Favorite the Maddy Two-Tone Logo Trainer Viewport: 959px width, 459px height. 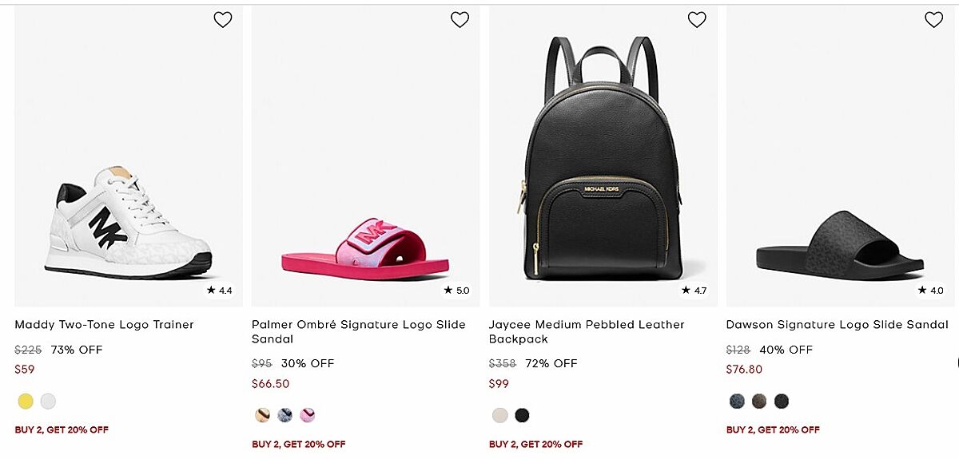click(223, 20)
